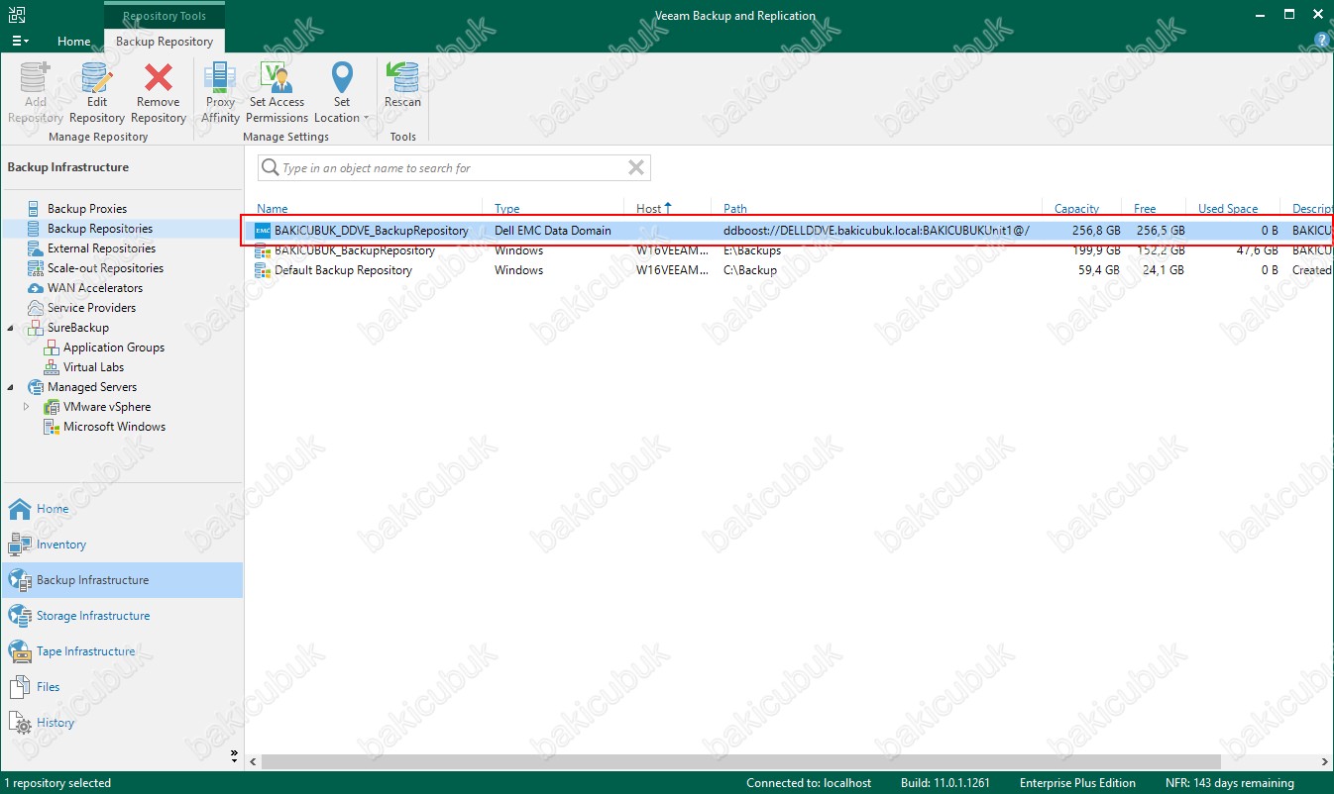
Task: Expand the VMware vSphere node arrow
Action: 27,407
